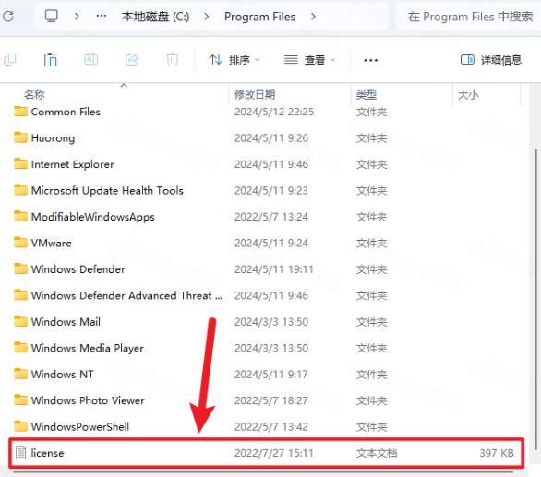Screen dimensions: 541x477
Task: Select the license text file icon
Action: point(20,452)
